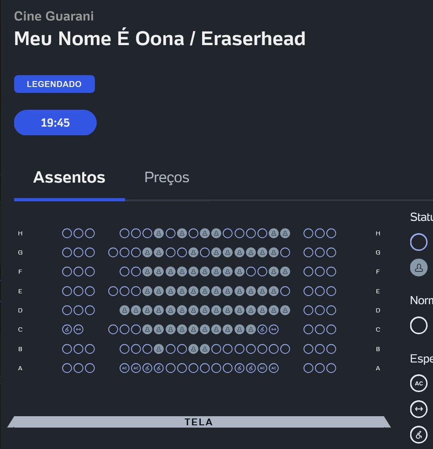Click the LEGENDADO badge button
This screenshot has height=449, width=433.
54,84
